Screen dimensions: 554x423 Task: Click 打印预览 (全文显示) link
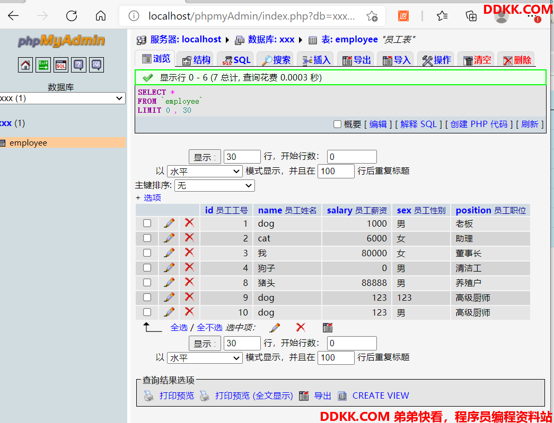pos(254,396)
